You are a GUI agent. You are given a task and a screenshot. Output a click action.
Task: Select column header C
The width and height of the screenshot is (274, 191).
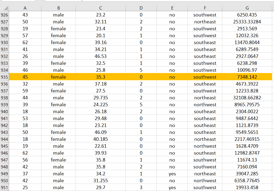point(101,8)
